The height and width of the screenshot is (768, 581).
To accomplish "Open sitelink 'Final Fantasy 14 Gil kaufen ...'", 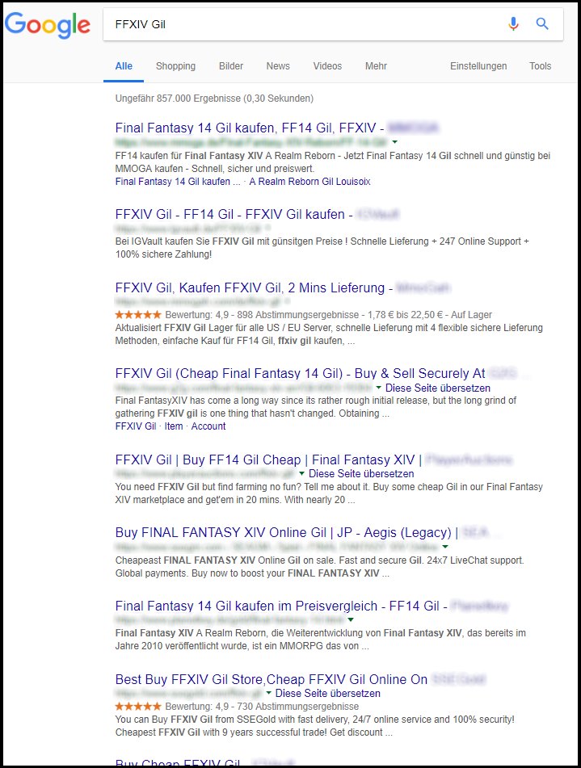I will click(x=178, y=181).
